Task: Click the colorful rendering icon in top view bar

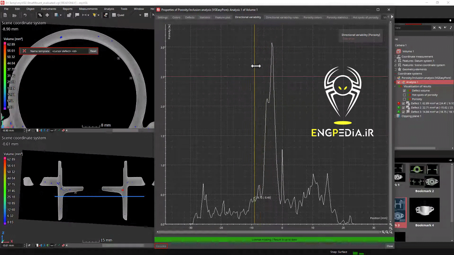Action: 40,130
